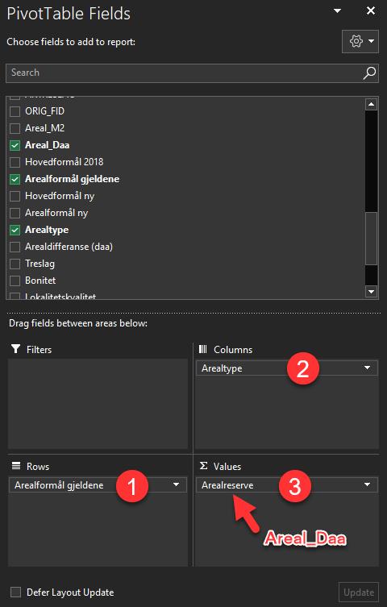This screenshot has width=387, height=607.
Task: Open the task pane options arrow
Action: [338, 10]
